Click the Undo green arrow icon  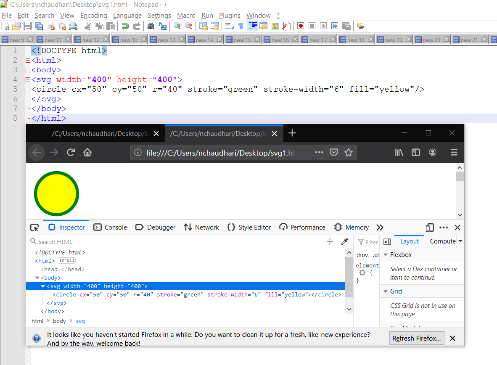pos(125,26)
